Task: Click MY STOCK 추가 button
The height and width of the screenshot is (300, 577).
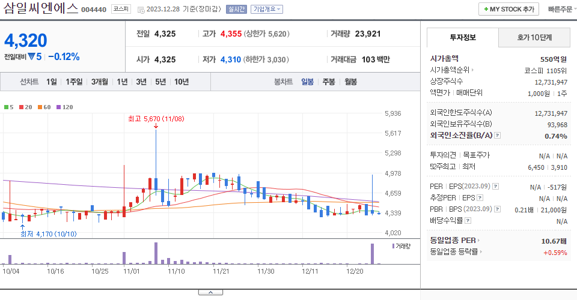Action: point(508,9)
